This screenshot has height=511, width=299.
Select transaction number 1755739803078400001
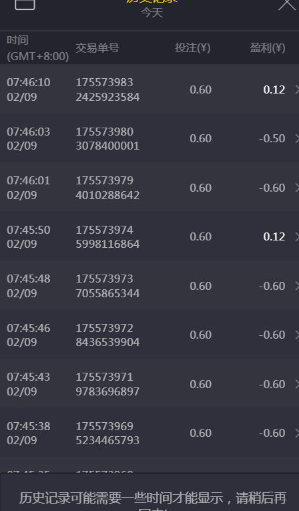click(107, 138)
